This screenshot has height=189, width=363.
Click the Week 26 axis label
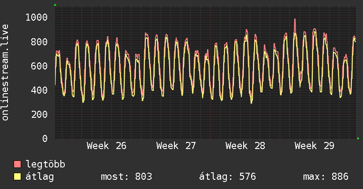click(x=107, y=146)
